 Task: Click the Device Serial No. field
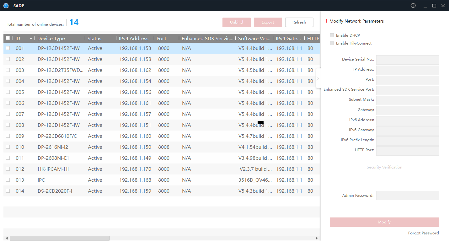(x=408, y=60)
